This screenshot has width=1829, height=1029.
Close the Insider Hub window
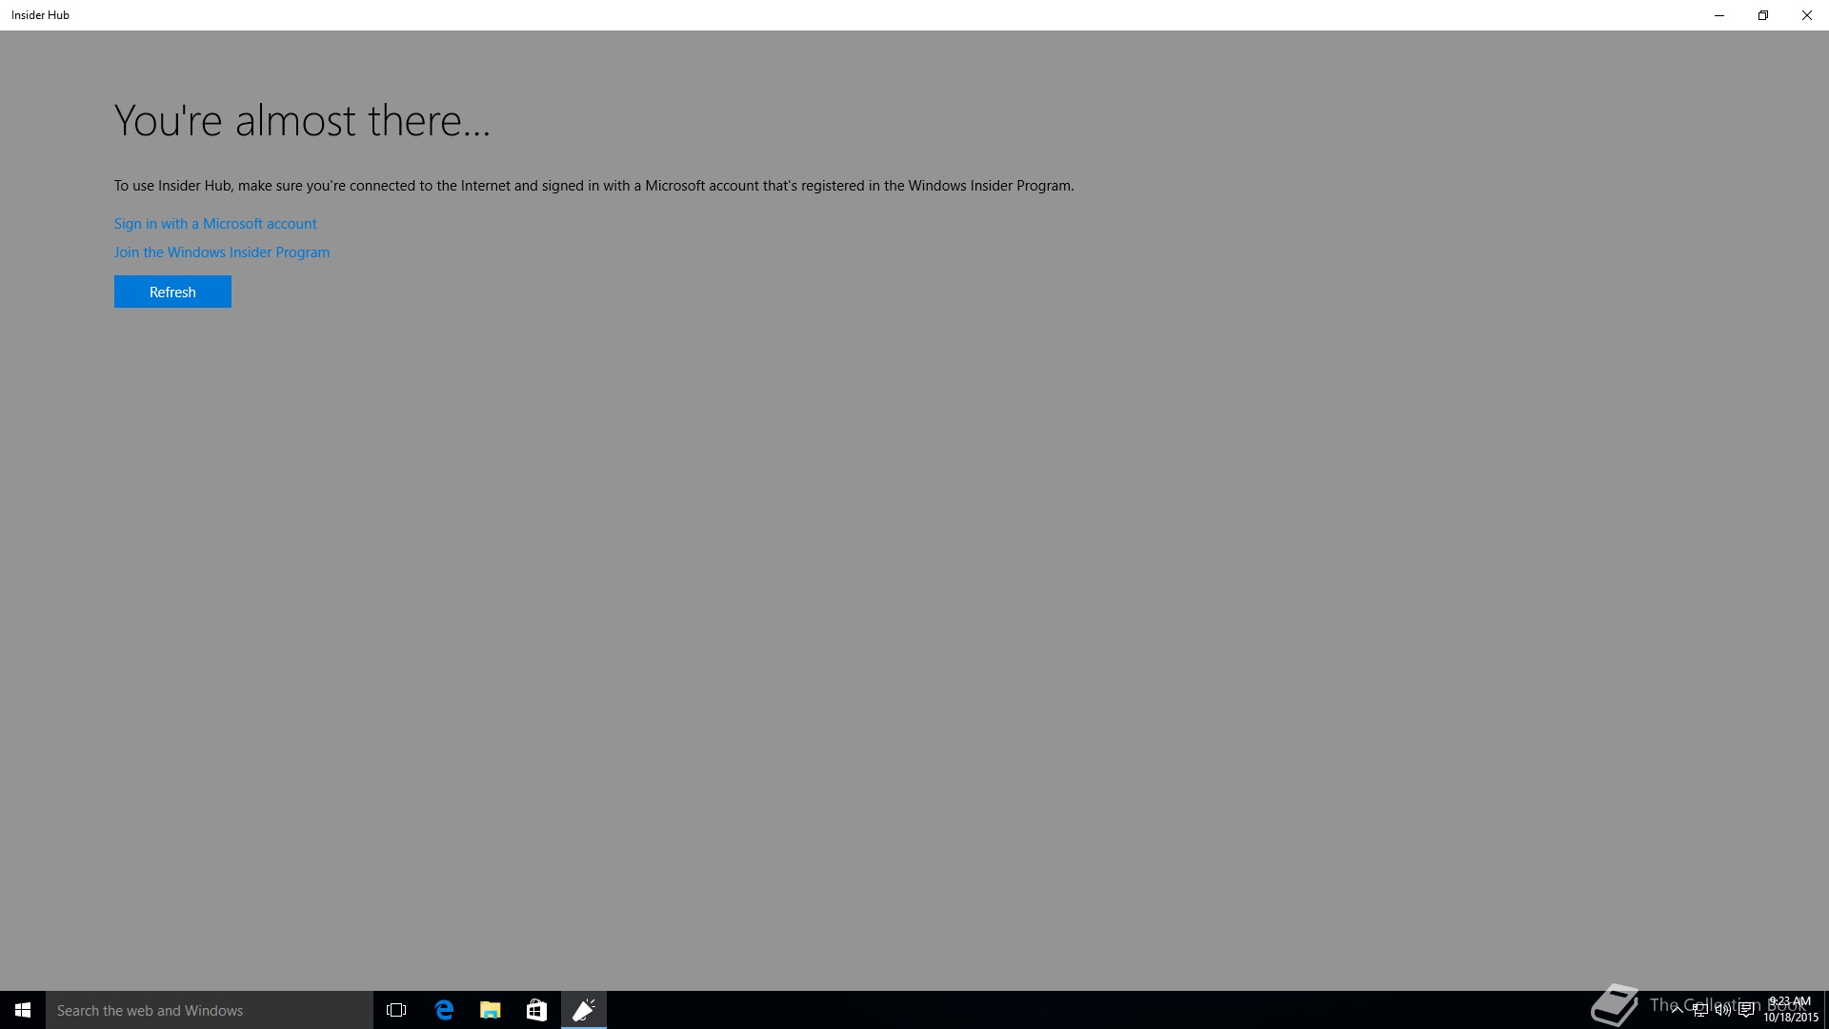1807,15
